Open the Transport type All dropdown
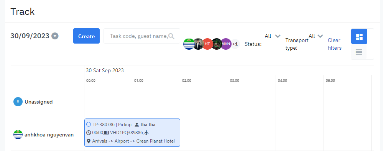Viewport: 383px width, 151px height. [316, 36]
